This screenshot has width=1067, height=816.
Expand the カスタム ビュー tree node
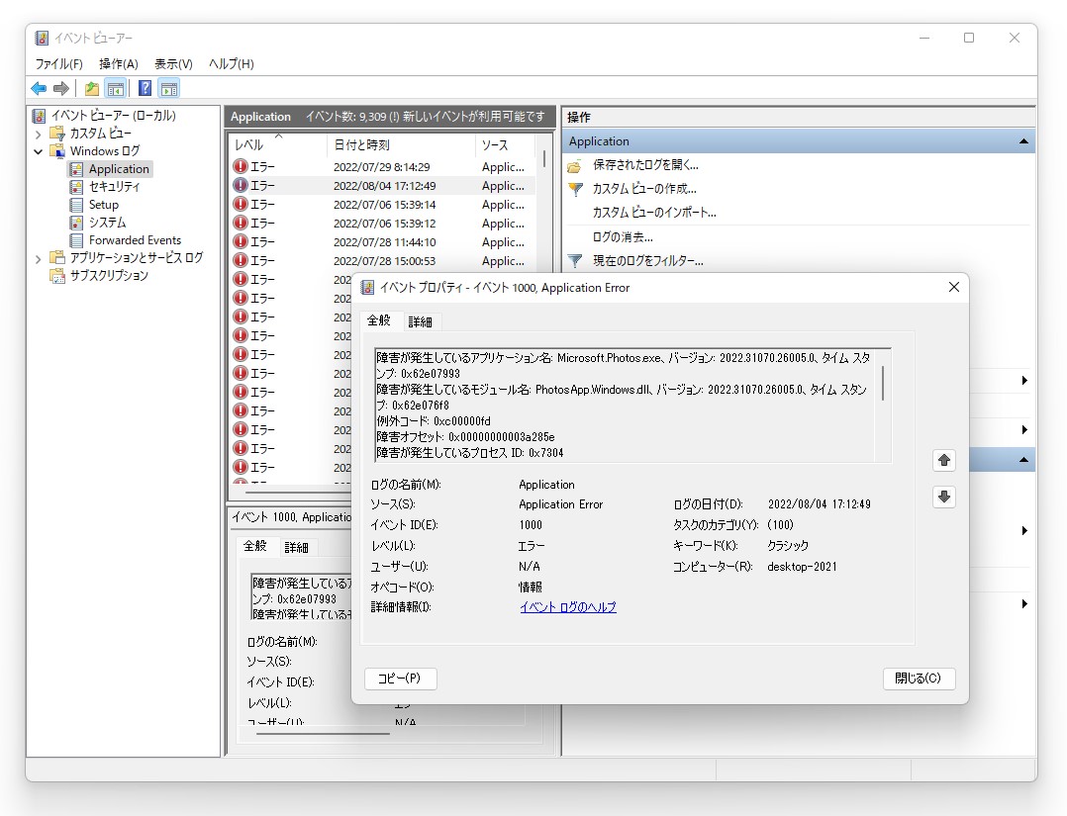[x=38, y=134]
